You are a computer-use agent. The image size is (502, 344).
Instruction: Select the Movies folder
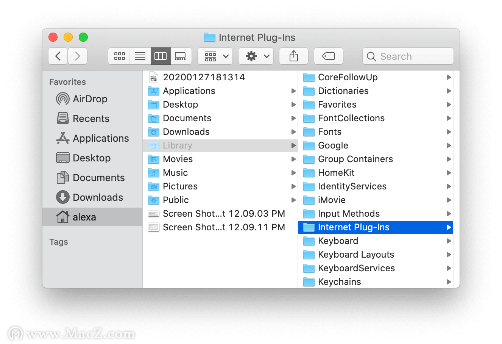pyautogui.click(x=220, y=159)
